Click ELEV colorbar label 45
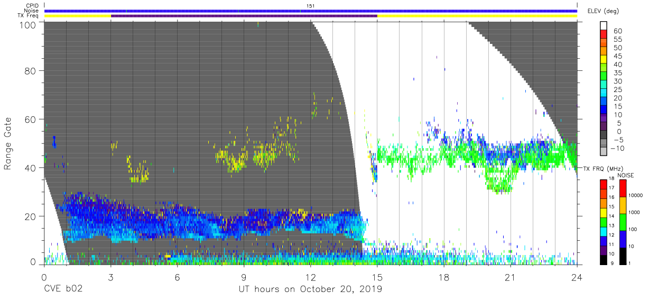The image size is (649, 300). [617, 56]
